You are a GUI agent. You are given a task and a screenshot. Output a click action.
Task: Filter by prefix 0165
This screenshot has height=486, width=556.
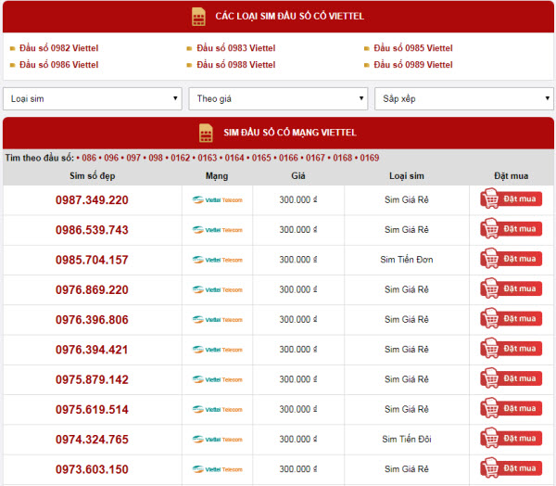click(261, 158)
